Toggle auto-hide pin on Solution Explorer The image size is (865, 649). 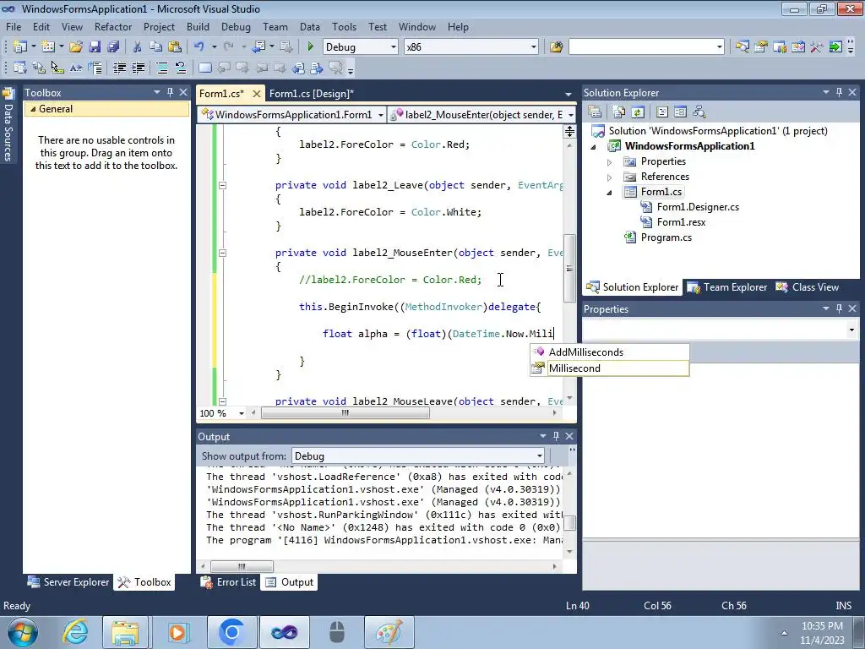coord(839,92)
